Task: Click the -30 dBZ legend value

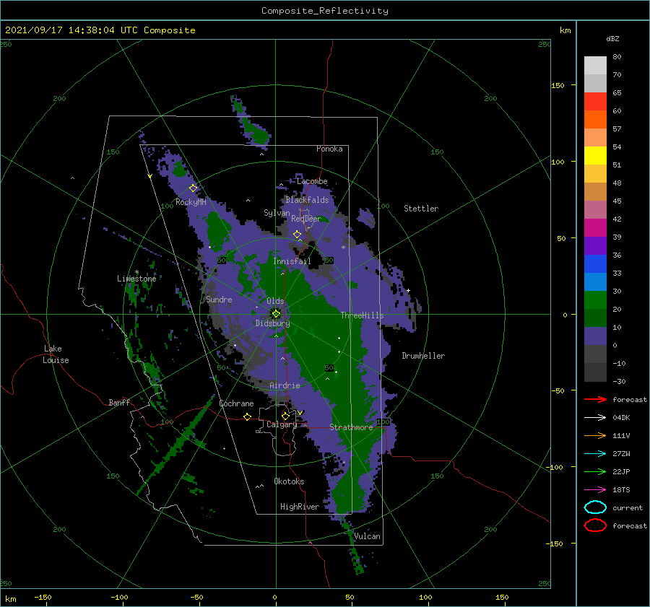Action: click(620, 381)
